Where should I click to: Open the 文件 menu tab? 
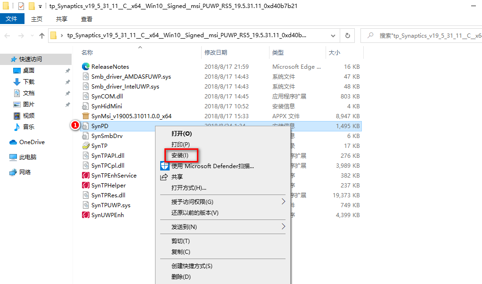coord(11,19)
